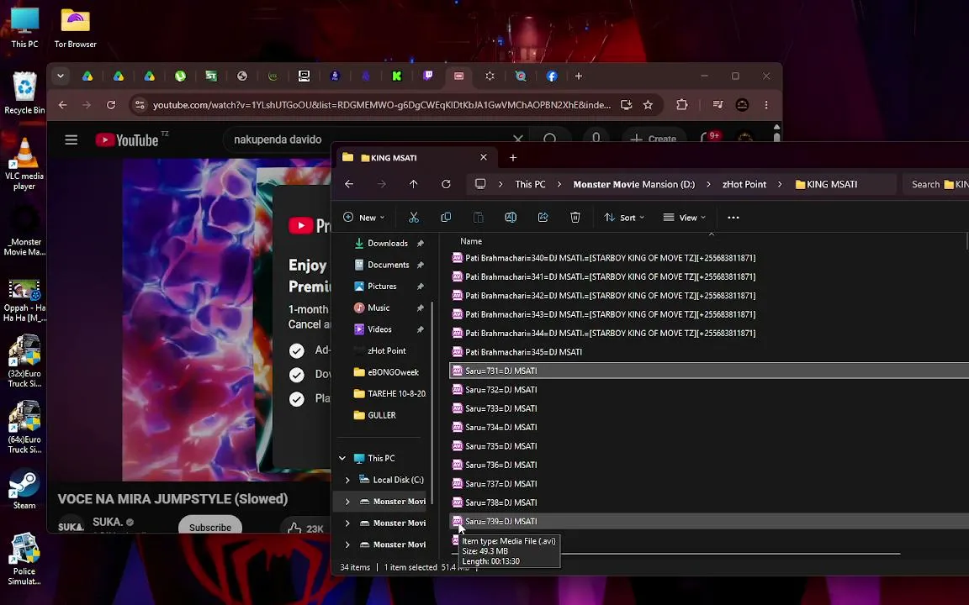
Task: Open Downloads in navigation pane
Action: (x=388, y=243)
